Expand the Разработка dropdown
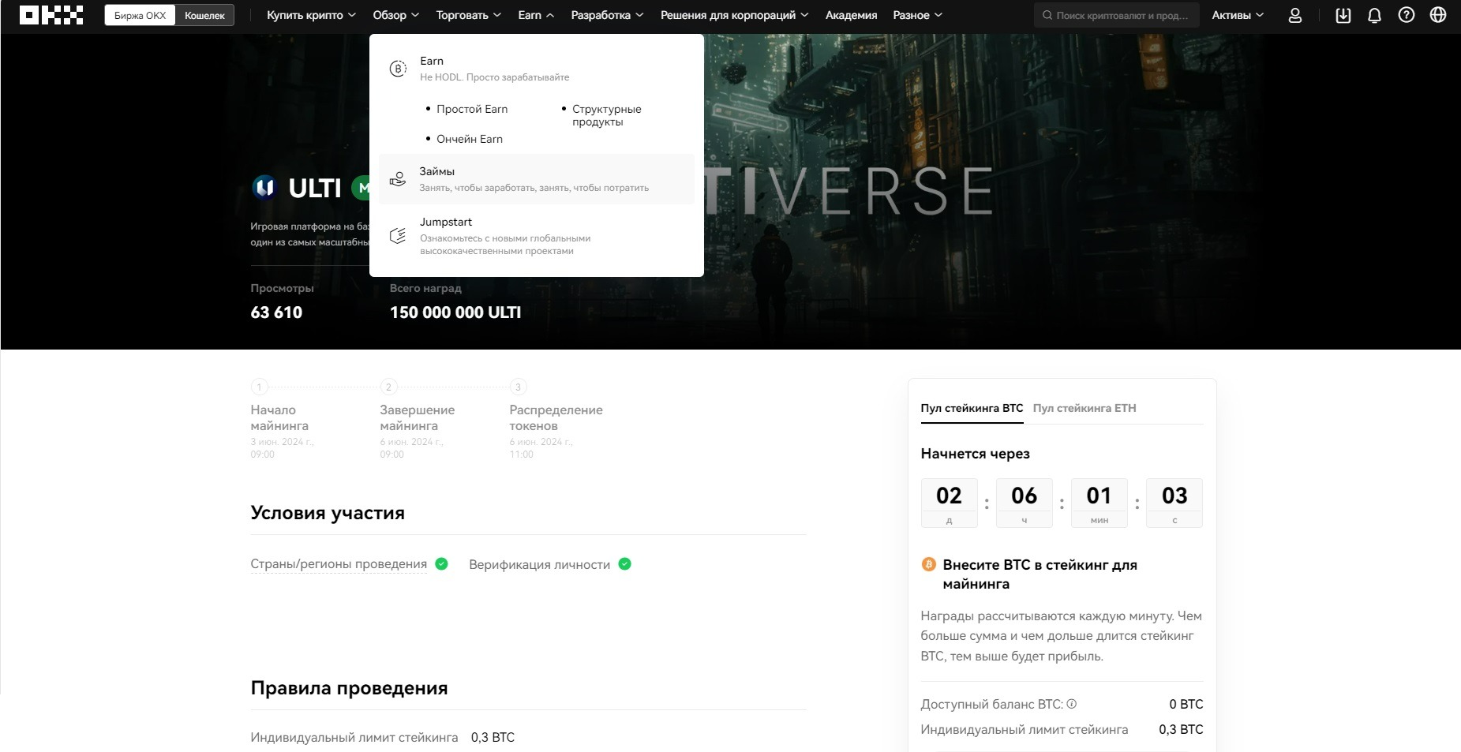1461x752 pixels. point(608,15)
